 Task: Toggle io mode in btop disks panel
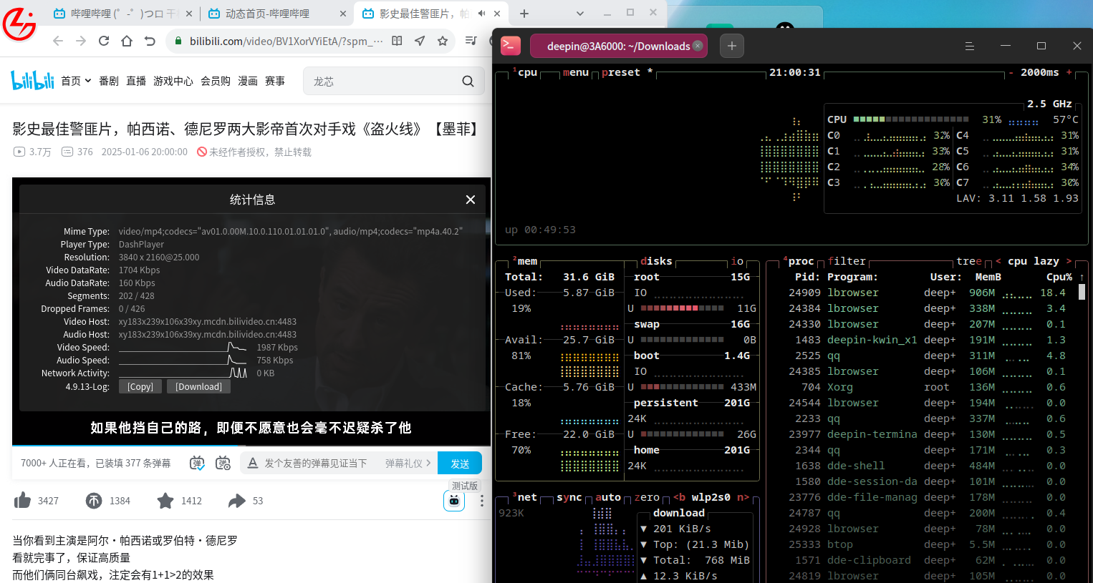tap(737, 261)
